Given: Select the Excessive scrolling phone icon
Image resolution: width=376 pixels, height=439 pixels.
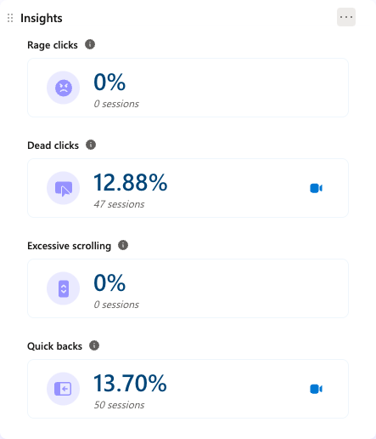Looking at the screenshot, I should 63,288.
